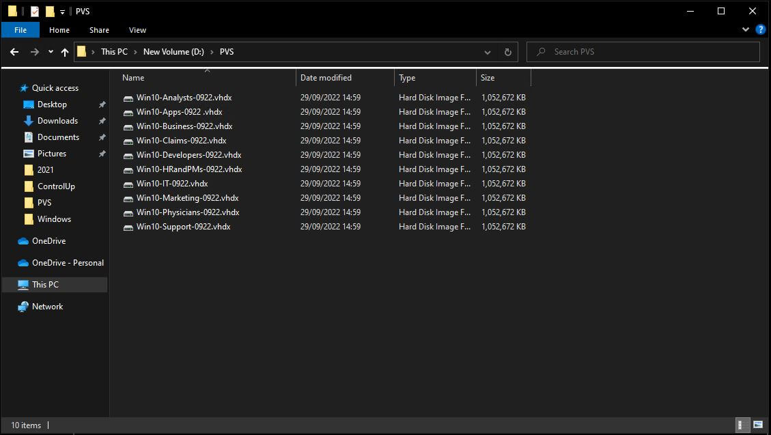Sort files by the Size column header
Viewport: 771px width, 435px height.
[487, 77]
